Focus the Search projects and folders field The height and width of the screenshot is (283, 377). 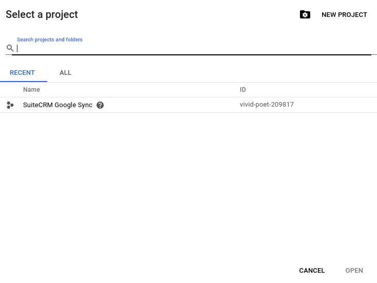[x=194, y=48]
